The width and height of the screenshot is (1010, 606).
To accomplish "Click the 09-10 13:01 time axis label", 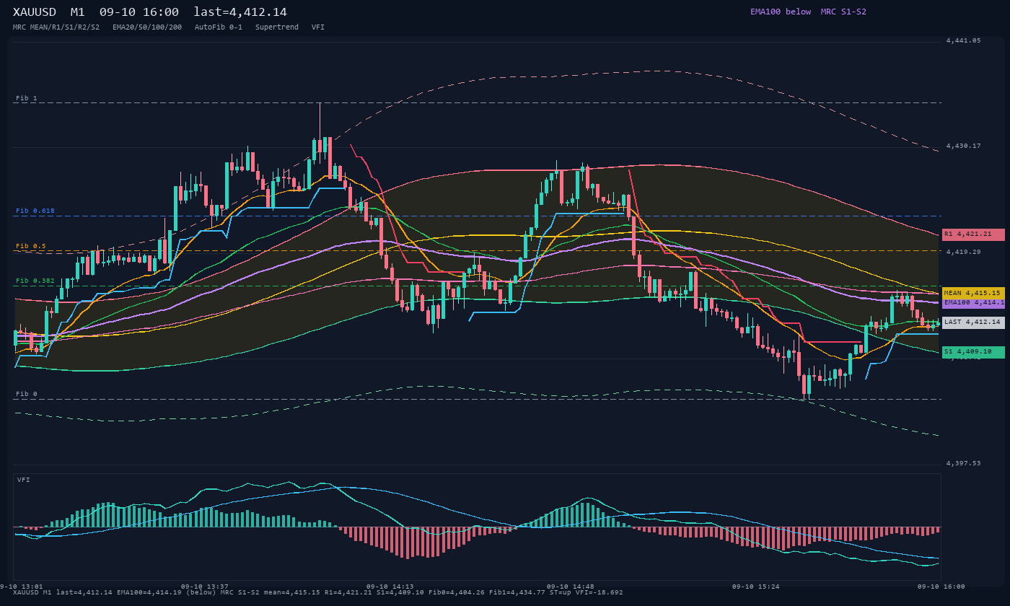I will point(22,587).
